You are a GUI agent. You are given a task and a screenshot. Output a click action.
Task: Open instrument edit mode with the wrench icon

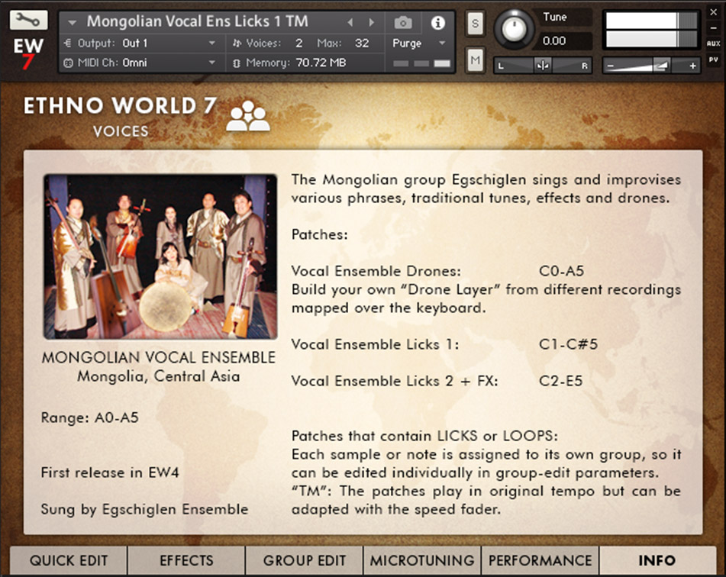point(28,20)
